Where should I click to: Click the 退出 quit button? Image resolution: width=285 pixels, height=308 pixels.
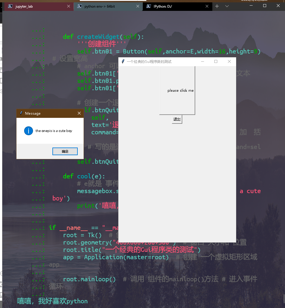(x=177, y=119)
